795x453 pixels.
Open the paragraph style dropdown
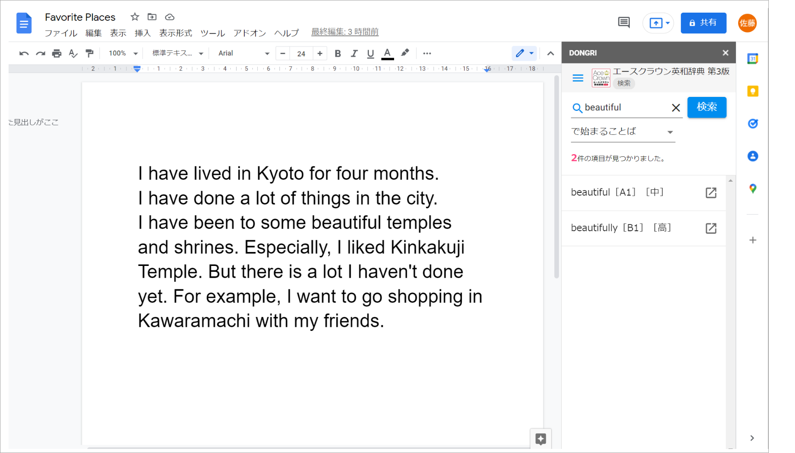pyautogui.click(x=177, y=53)
